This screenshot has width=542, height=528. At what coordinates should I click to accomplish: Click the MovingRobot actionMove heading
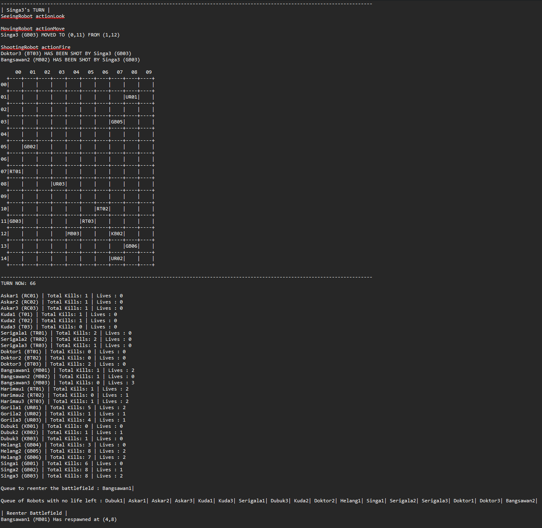click(33, 29)
